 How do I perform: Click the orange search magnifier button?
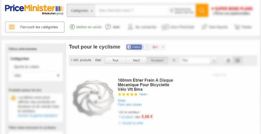pos(202,10)
